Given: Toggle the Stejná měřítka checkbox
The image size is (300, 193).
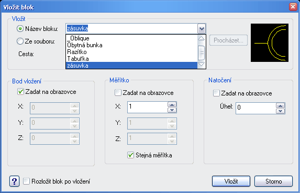Looking at the screenshot, I should coord(131,155).
